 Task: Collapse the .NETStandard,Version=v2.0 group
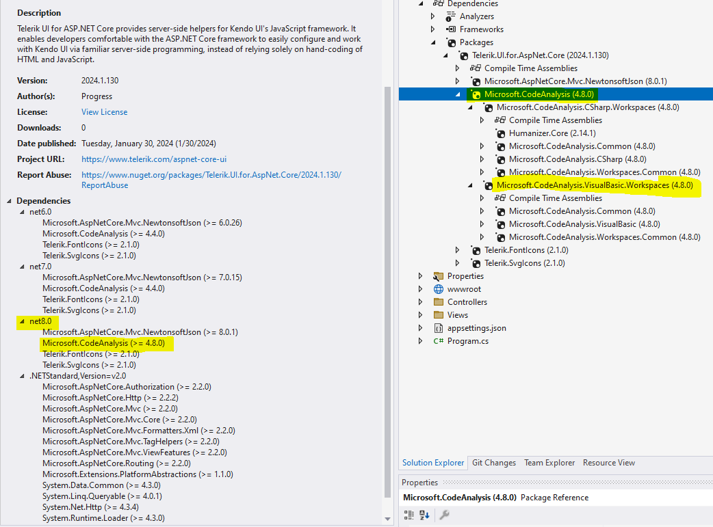pyautogui.click(x=22, y=376)
